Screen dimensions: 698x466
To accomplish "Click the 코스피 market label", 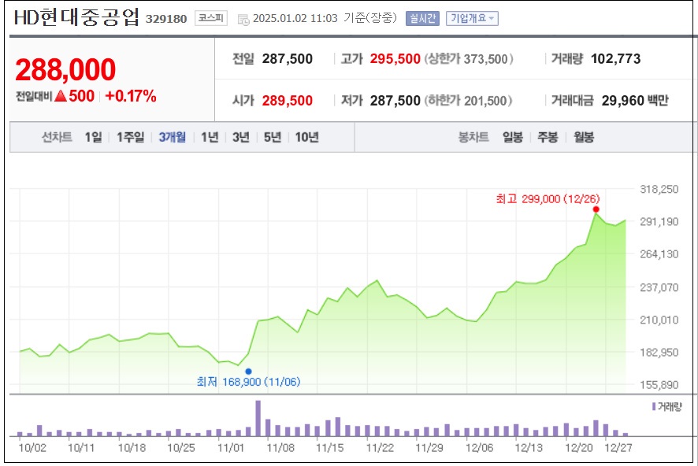I will point(211,18).
